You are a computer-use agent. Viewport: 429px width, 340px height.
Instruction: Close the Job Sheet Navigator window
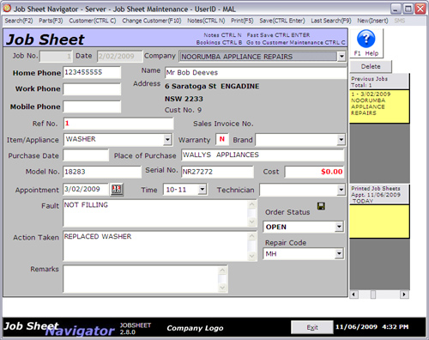(x=420, y=9)
